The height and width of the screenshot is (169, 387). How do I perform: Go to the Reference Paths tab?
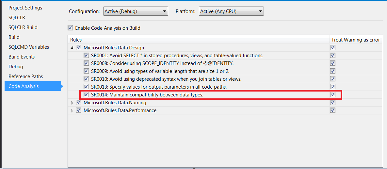(x=26, y=76)
